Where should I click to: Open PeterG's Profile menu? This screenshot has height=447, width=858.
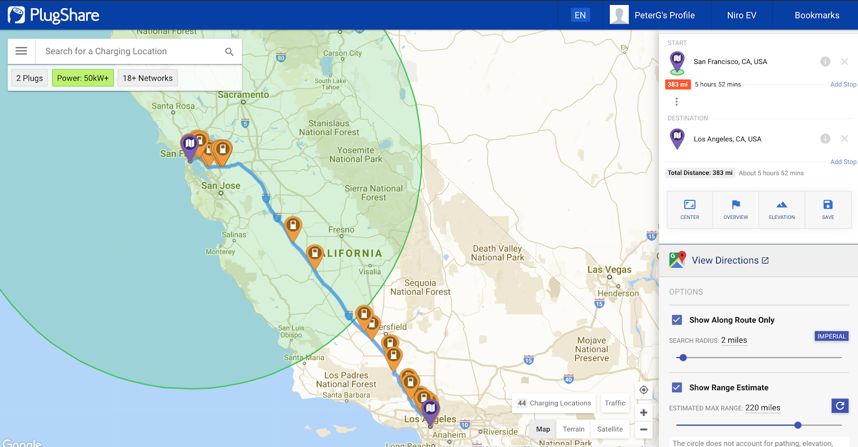pyautogui.click(x=665, y=15)
